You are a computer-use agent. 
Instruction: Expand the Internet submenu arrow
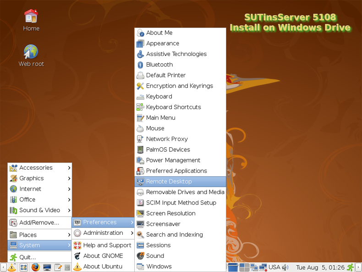point(69,189)
